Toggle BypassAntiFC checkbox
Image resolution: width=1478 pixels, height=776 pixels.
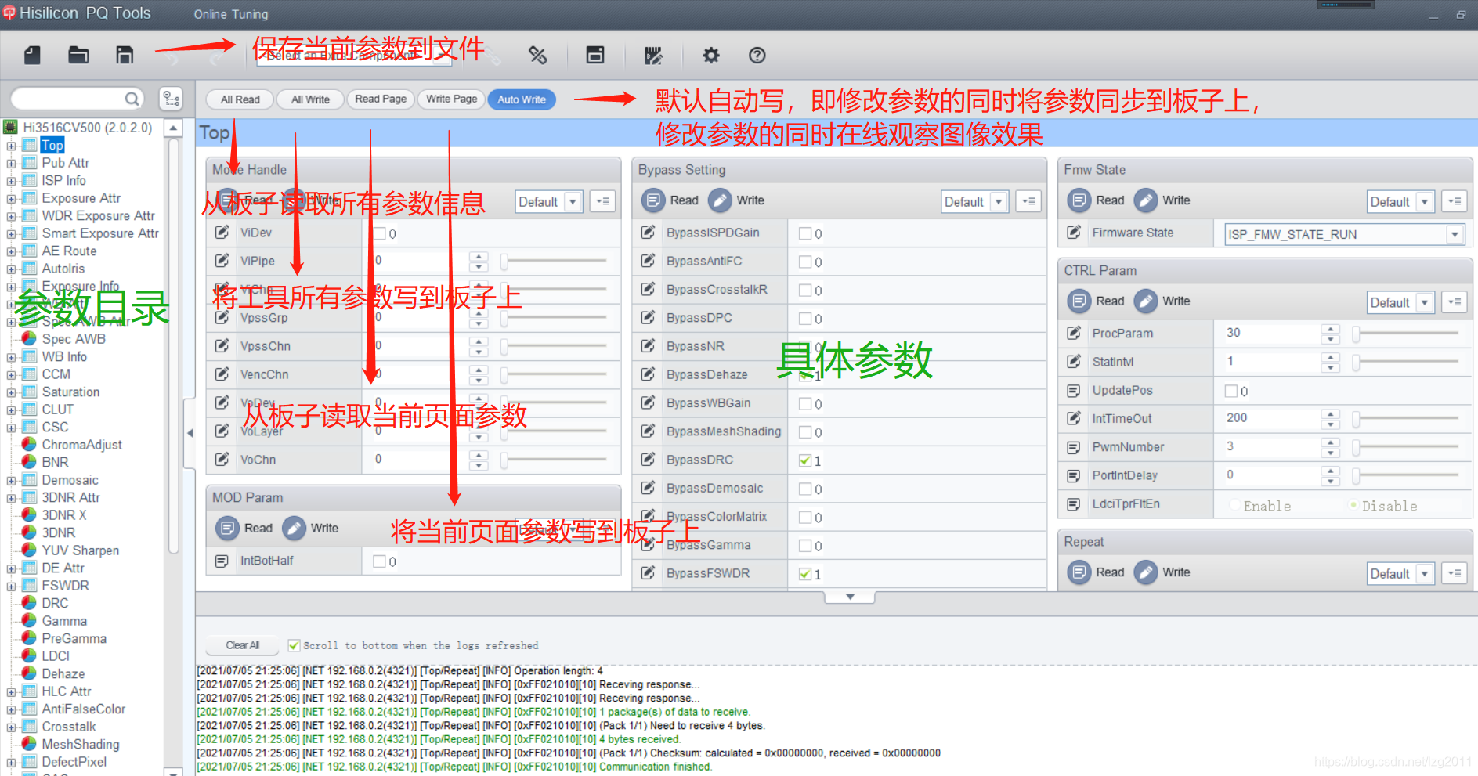click(x=805, y=262)
